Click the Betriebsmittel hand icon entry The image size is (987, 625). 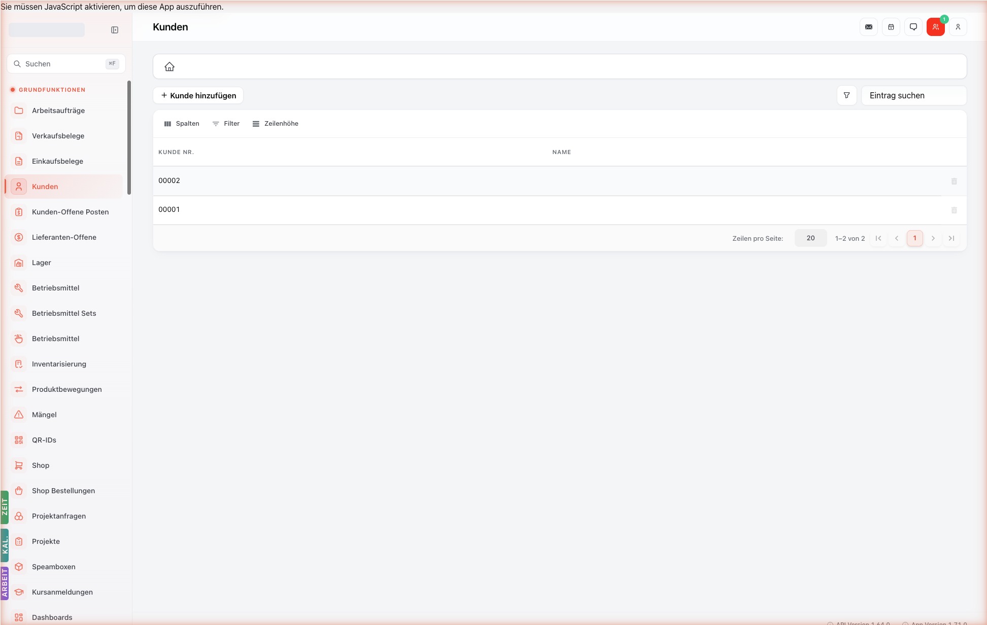point(64,339)
